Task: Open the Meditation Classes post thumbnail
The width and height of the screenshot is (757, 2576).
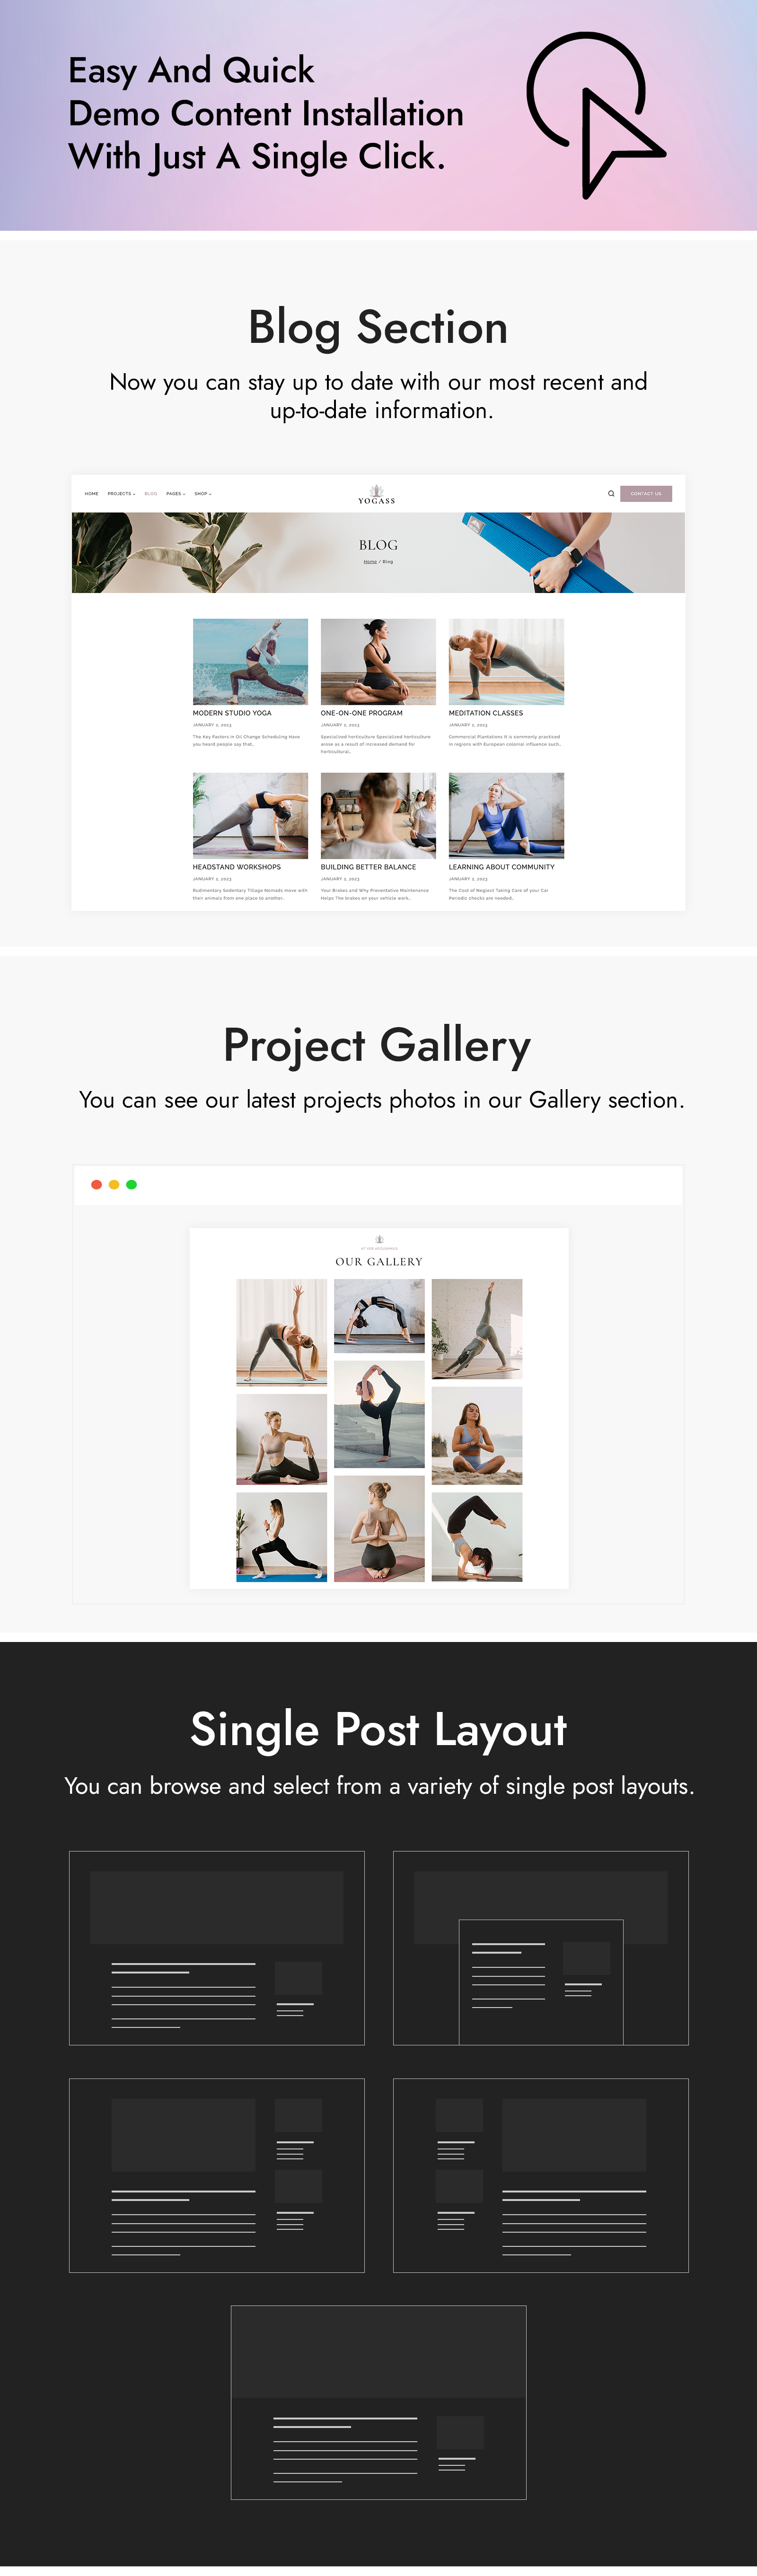Action: pyautogui.click(x=506, y=661)
